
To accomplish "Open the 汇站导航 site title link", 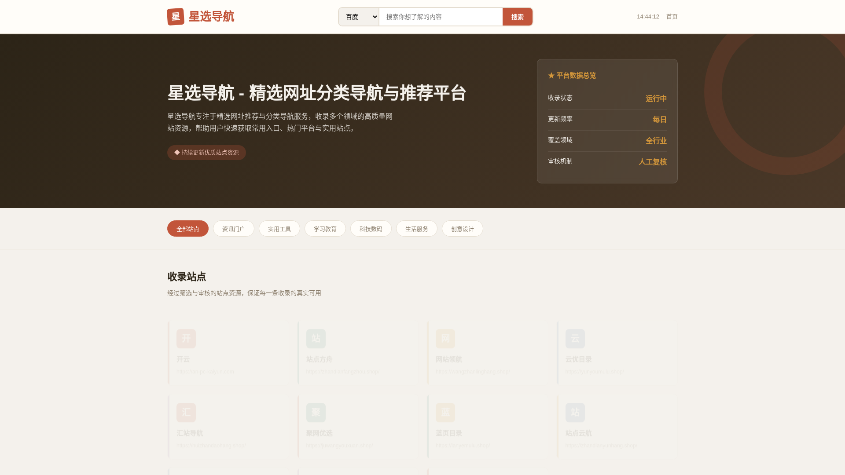I will (190, 433).
